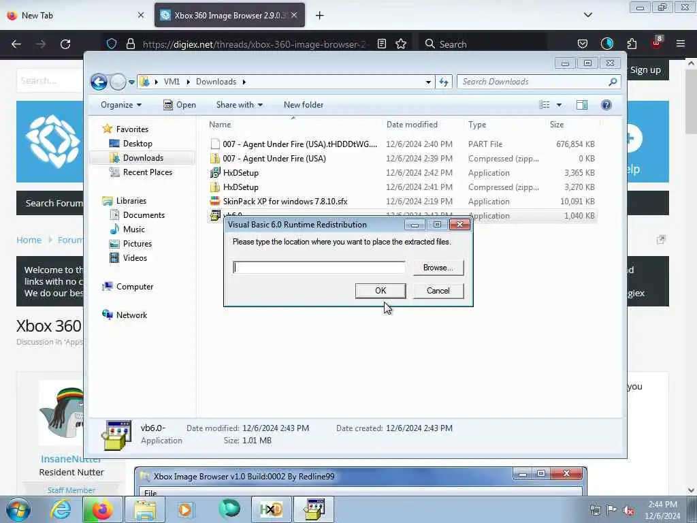Screen dimensions: 697x523
Task: Go back in the Firefox browser
Action: (x=16, y=44)
